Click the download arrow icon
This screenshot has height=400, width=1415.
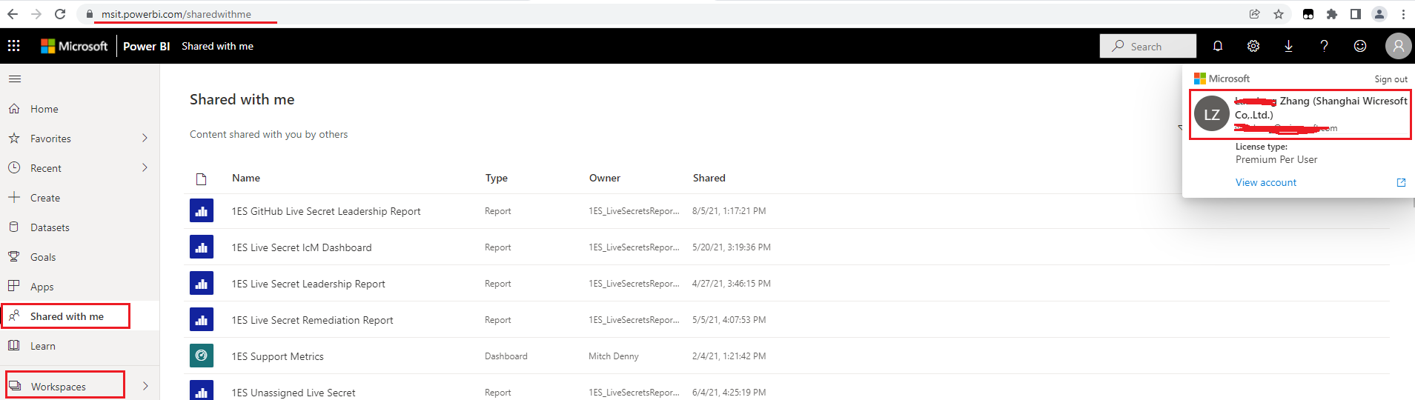(x=1289, y=46)
